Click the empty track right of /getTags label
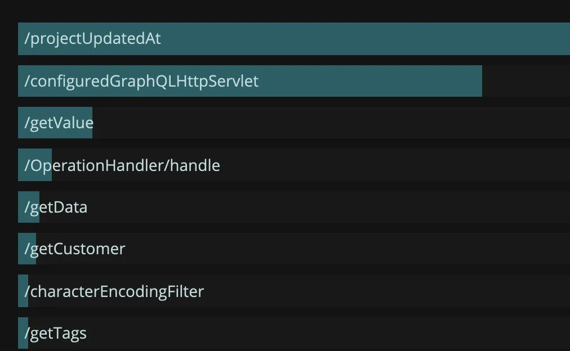The height and width of the screenshot is (351, 570). (328, 333)
